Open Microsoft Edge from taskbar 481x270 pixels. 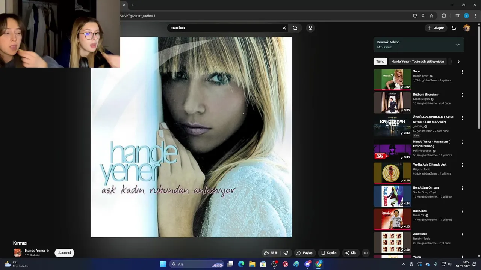[241, 264]
